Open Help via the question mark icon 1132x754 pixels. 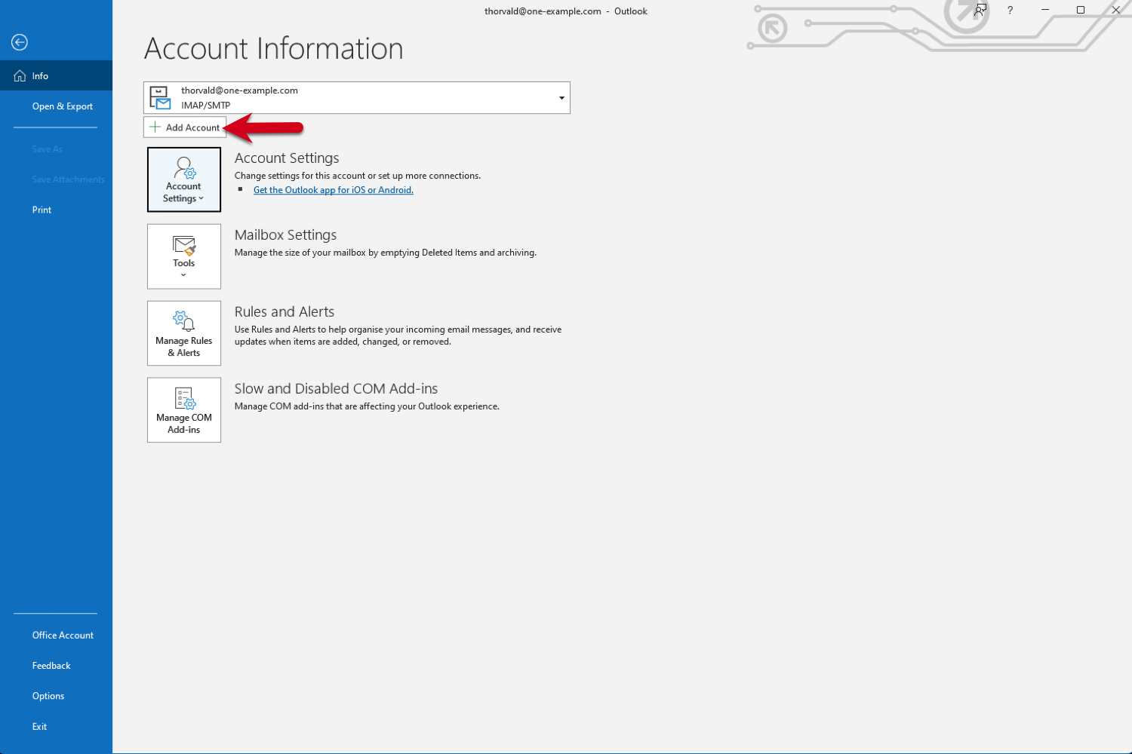[x=1009, y=10]
